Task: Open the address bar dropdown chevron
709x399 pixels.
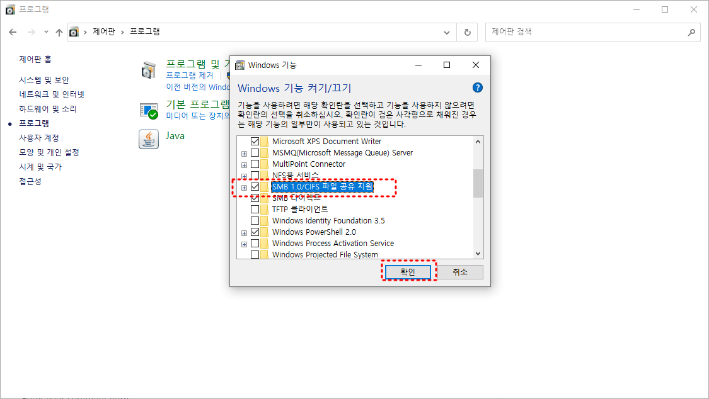Action: 446,31
